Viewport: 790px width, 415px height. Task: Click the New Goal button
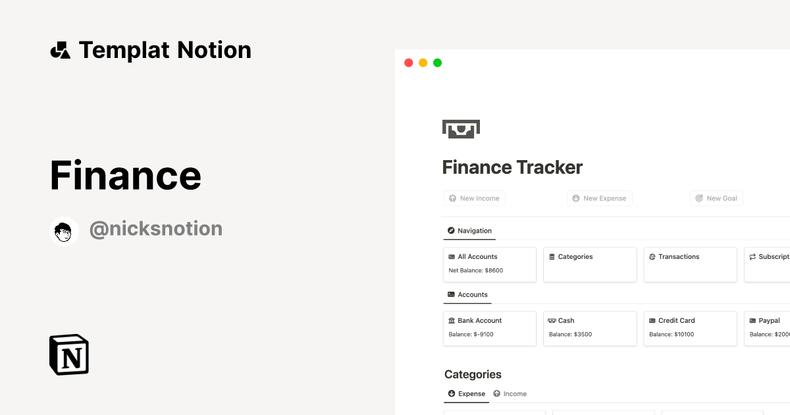coord(716,198)
